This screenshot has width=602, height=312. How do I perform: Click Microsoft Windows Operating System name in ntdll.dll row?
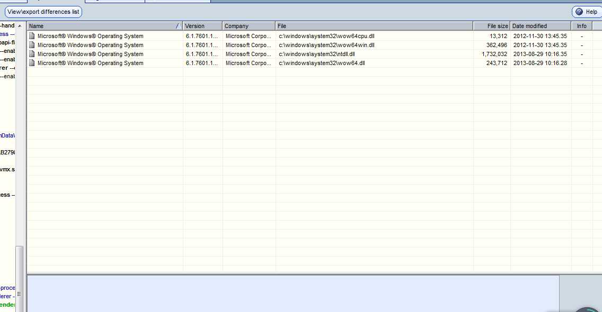pos(90,54)
